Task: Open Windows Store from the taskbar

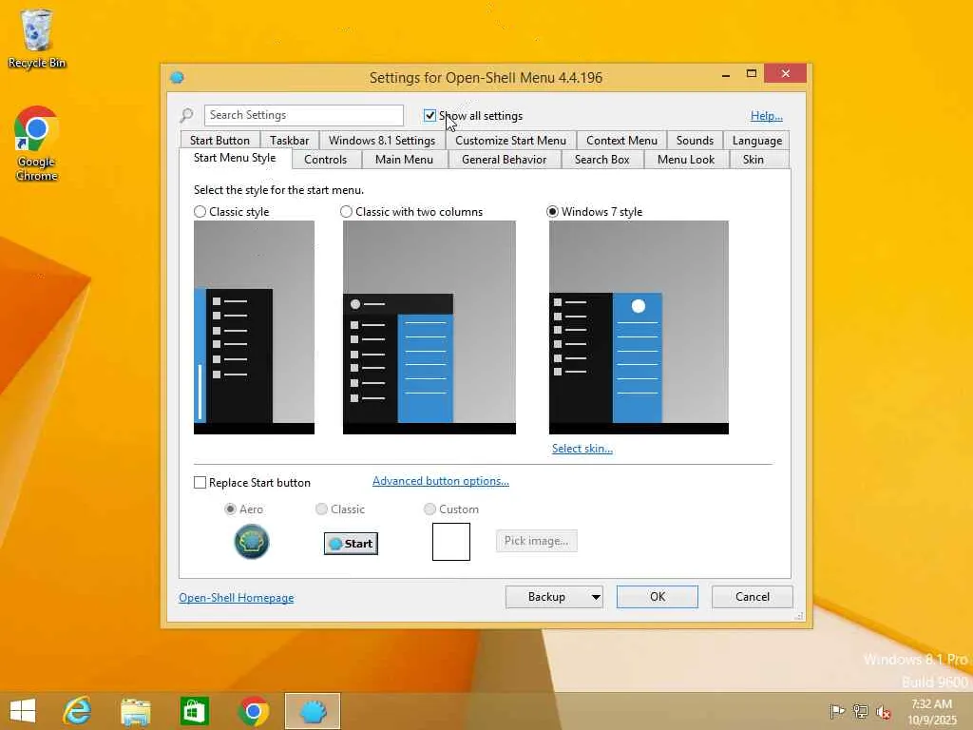Action: [194, 711]
